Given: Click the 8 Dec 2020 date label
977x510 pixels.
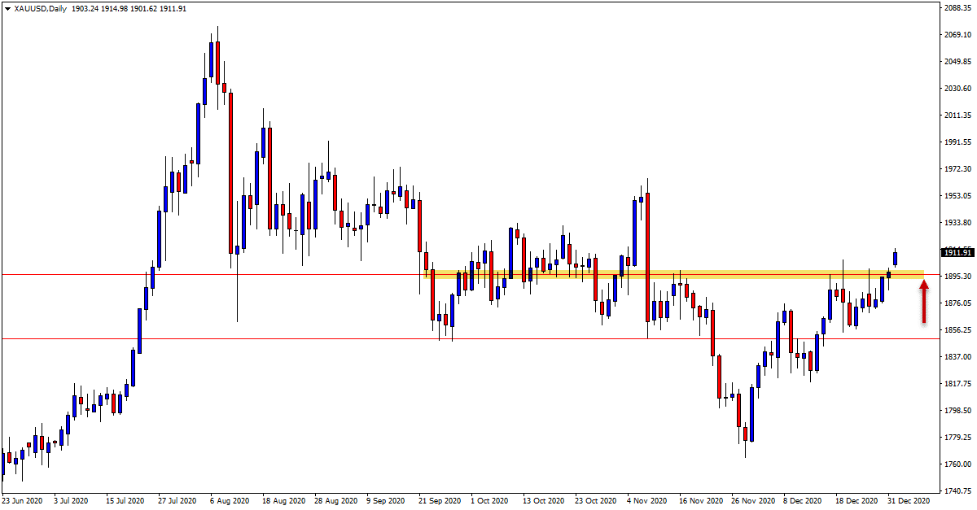Looking at the screenshot, I should click(x=804, y=501).
